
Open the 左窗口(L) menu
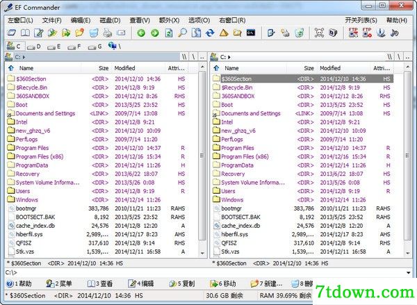coord(20,20)
